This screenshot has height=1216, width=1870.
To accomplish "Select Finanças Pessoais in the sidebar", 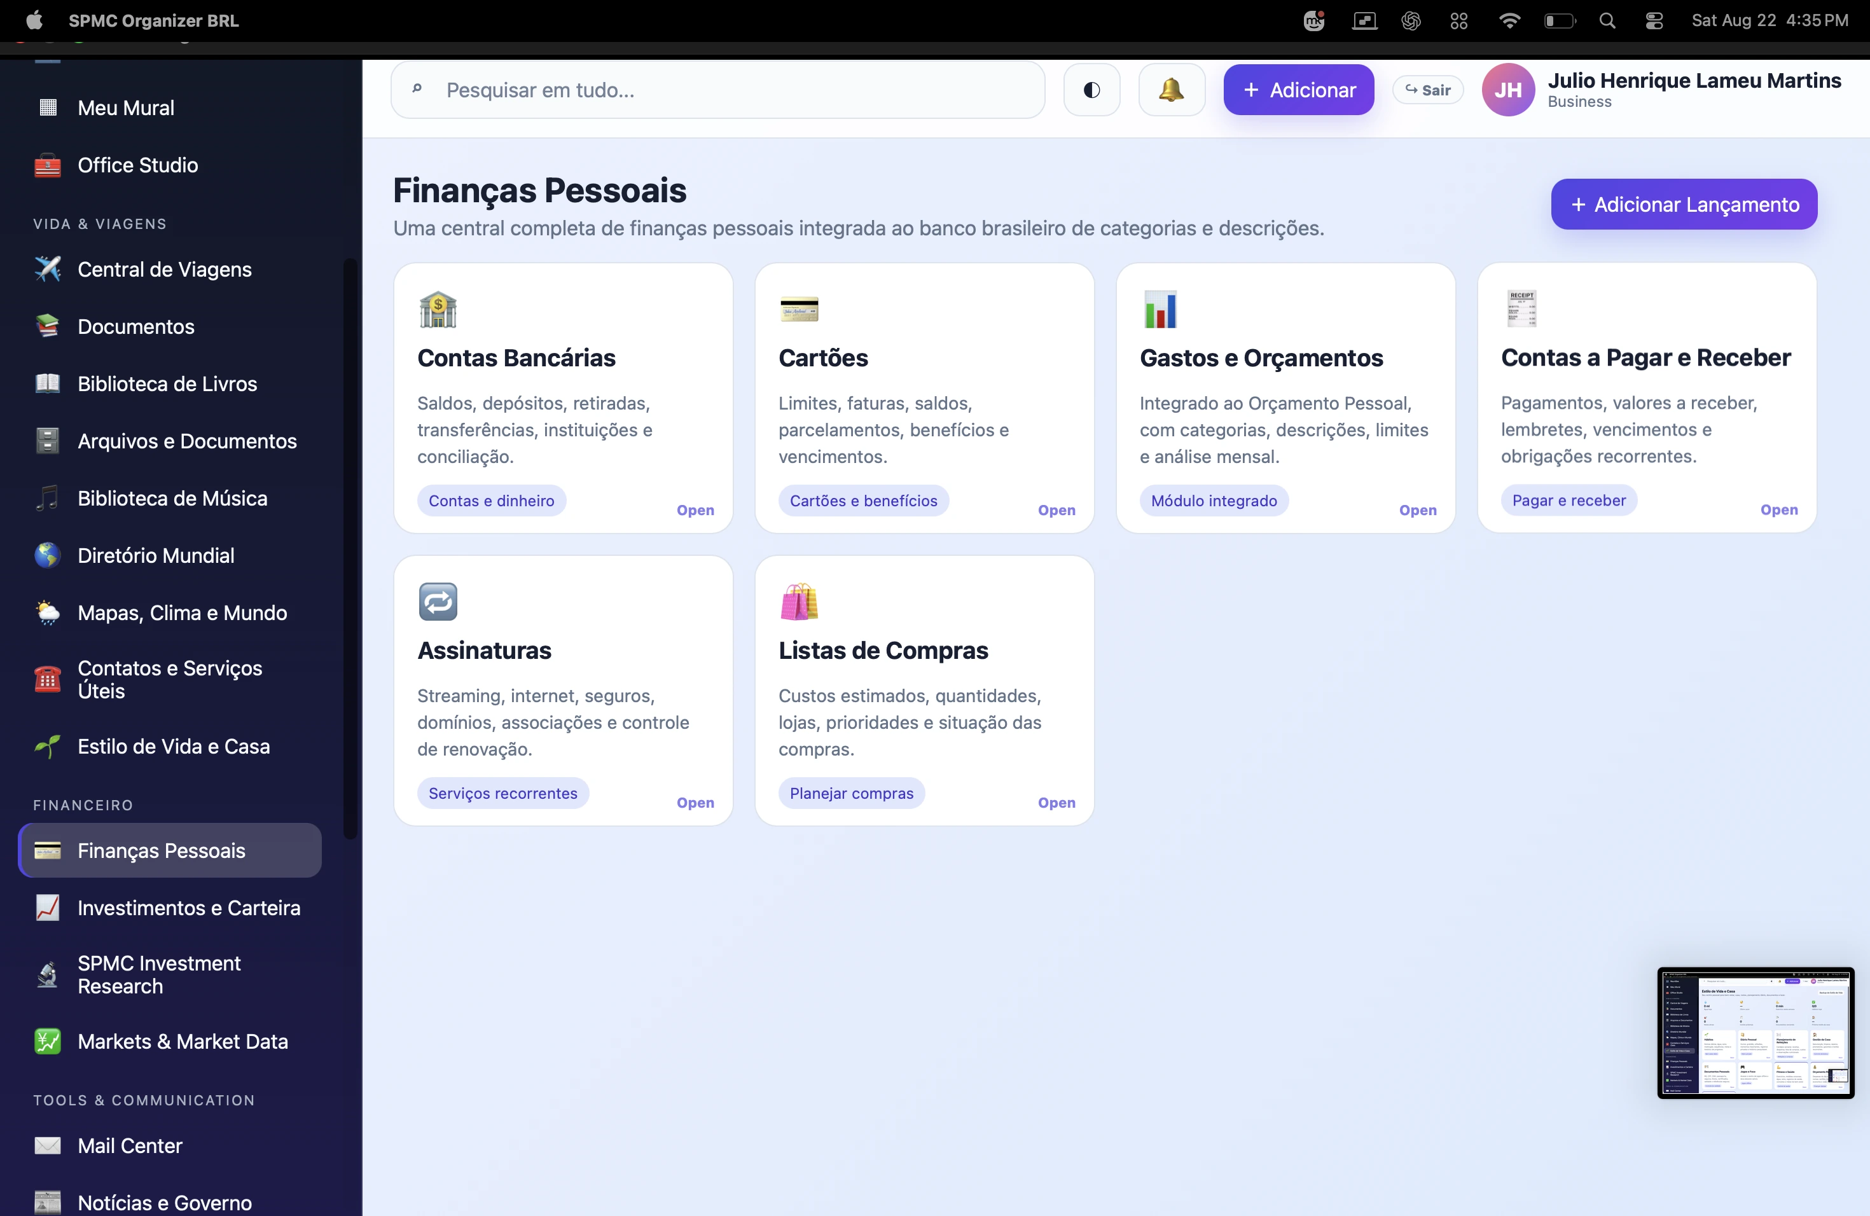I will (x=170, y=851).
